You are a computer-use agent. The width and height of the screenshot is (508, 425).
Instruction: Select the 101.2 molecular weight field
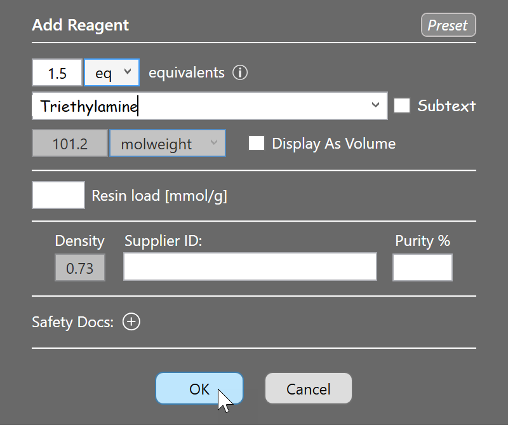[x=70, y=144]
